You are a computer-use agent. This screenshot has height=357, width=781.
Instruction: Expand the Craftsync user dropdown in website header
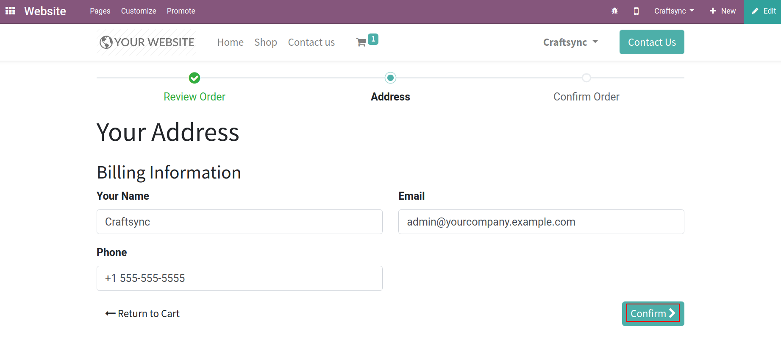[x=570, y=42]
